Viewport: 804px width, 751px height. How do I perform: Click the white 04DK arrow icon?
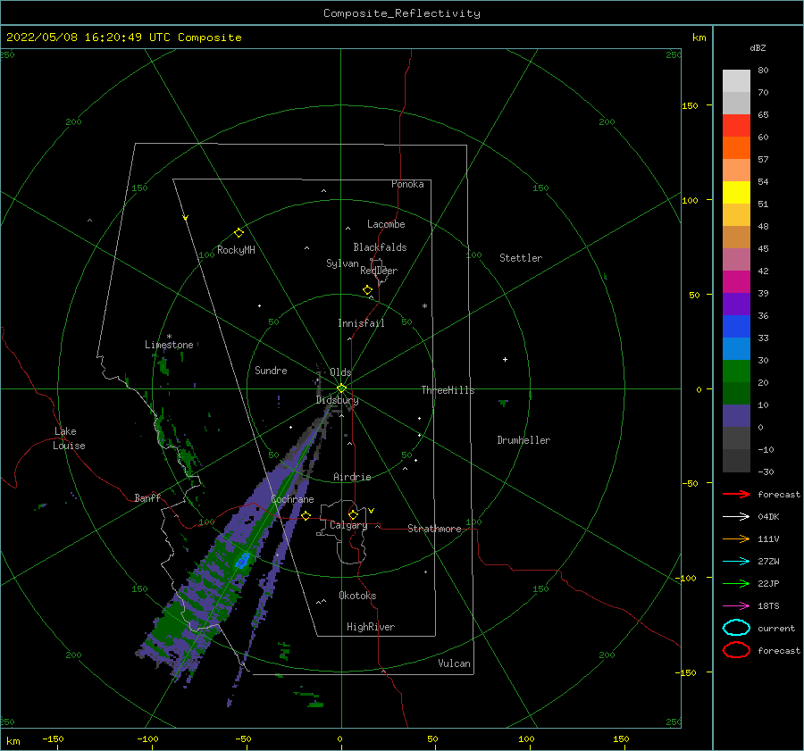coord(736,516)
